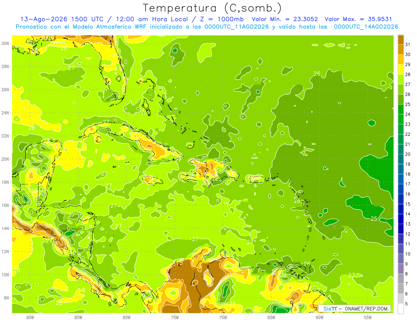Click the 18N latitude axis label
The width and height of the screenshot is (417, 322).
click(6, 182)
